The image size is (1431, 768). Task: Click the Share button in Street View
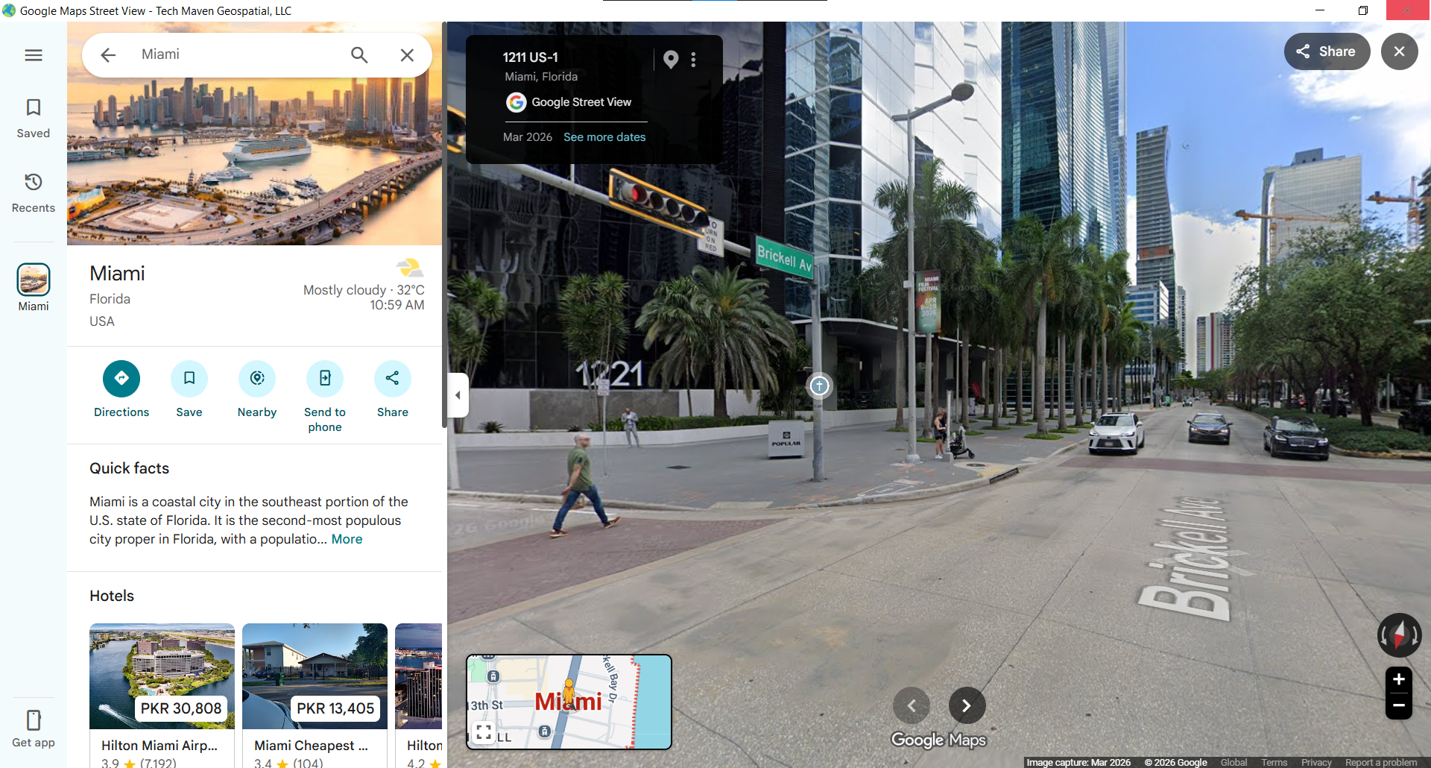pos(1327,51)
